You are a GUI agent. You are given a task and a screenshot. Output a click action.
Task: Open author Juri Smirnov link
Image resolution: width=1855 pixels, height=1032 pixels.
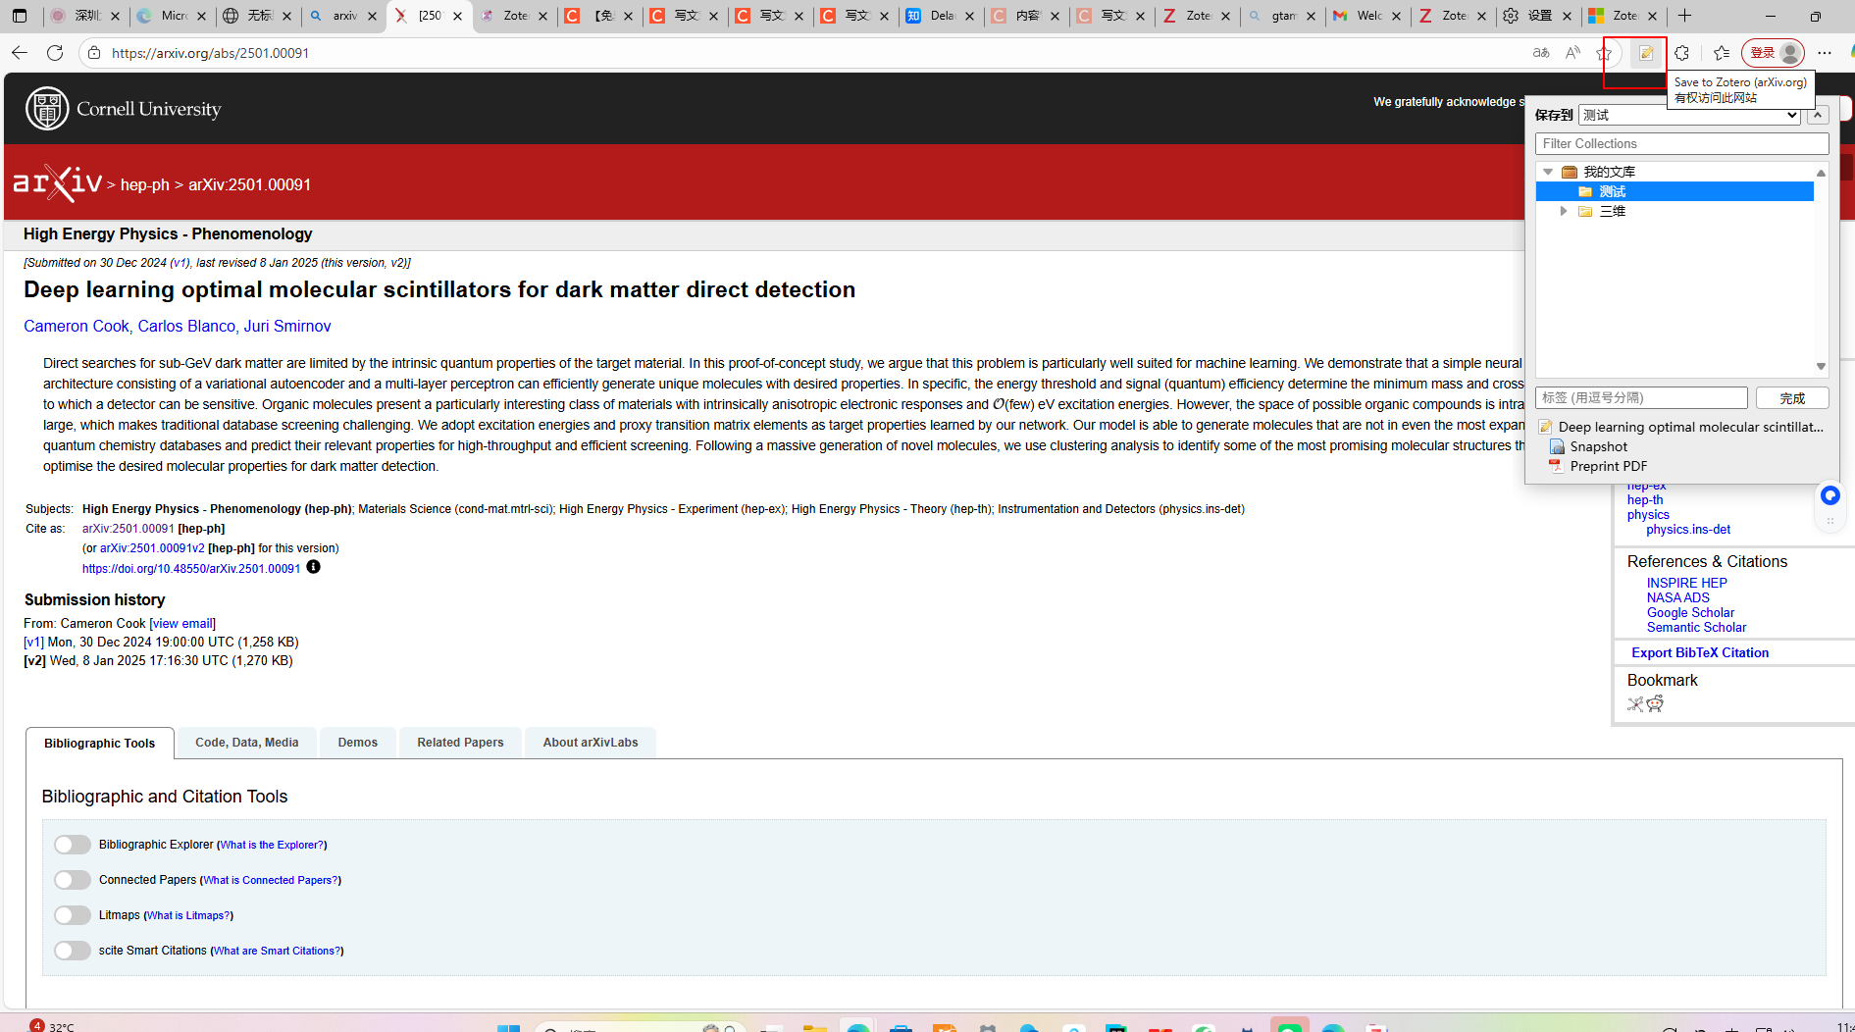[x=287, y=326]
